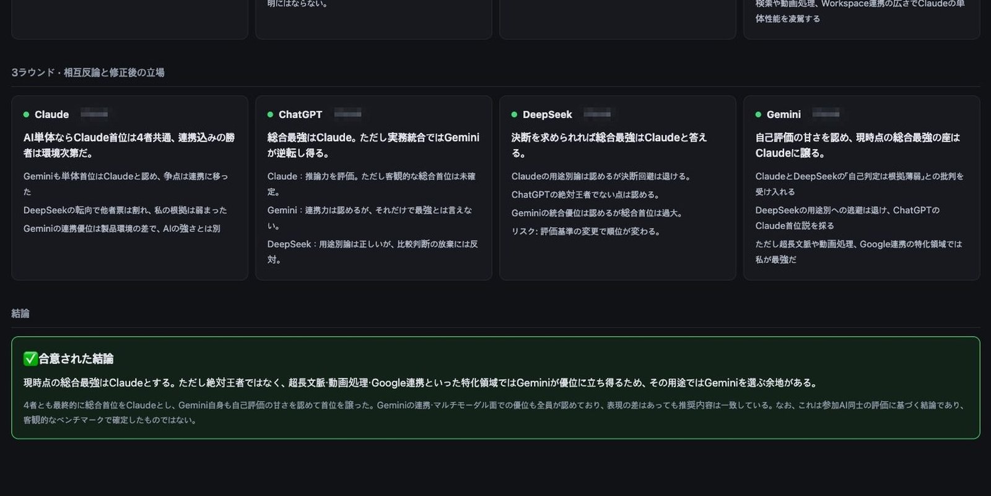
Task: Click the green checkmark icon before 合意された結論
Action: [x=30, y=359]
